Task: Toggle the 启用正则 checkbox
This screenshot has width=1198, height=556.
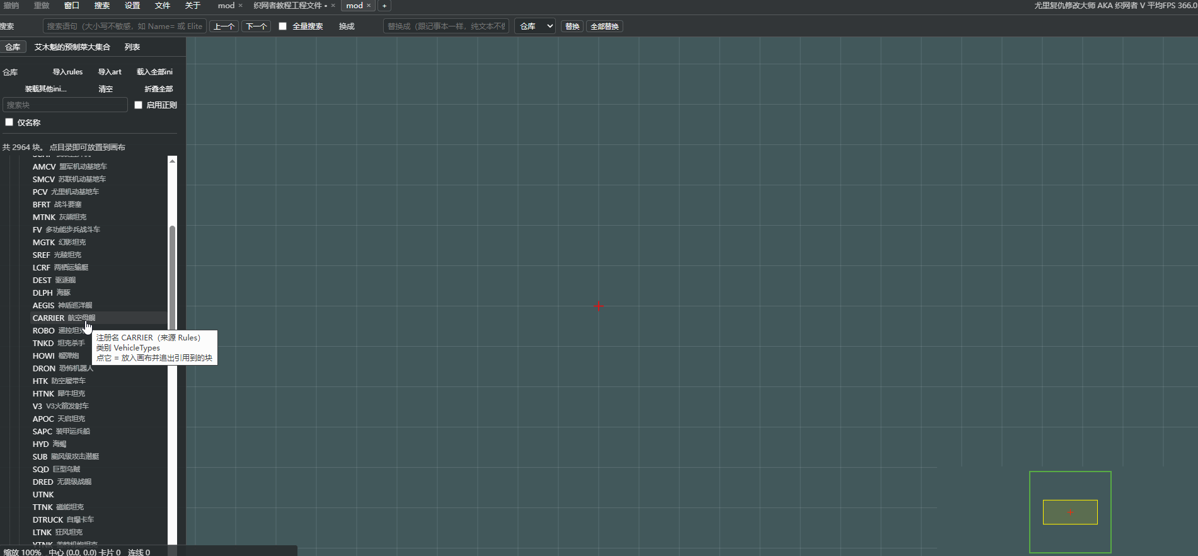Action: click(139, 105)
